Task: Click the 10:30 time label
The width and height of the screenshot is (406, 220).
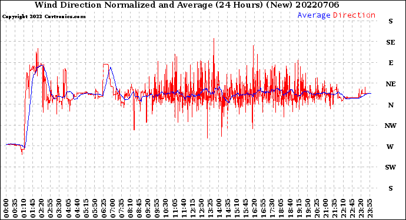Action: 166,208
